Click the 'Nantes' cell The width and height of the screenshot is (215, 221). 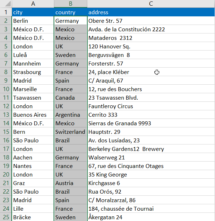coord(33,166)
